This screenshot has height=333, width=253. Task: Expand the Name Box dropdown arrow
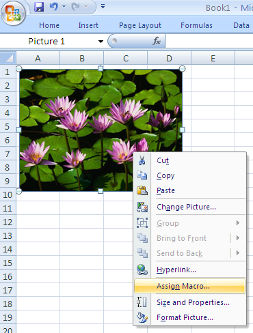coord(101,42)
